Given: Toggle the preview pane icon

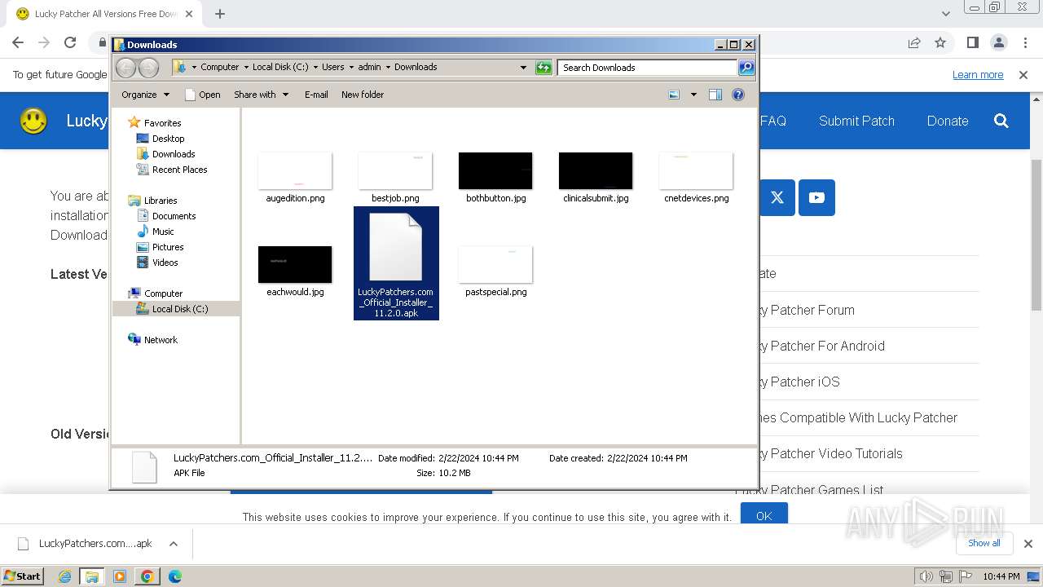Looking at the screenshot, I should pos(715,95).
